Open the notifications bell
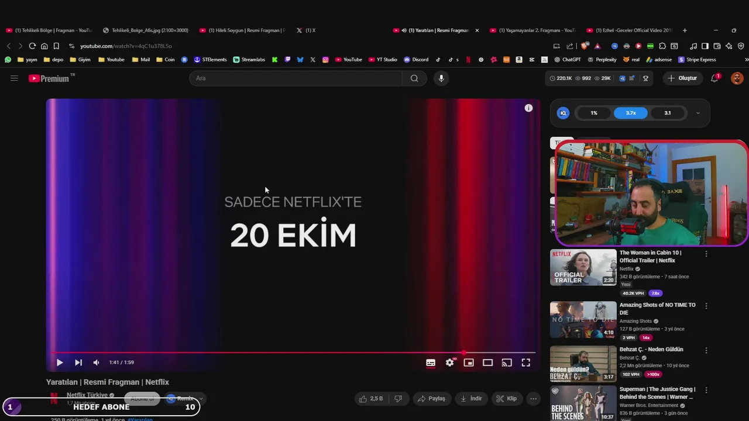The height and width of the screenshot is (421, 749). pyautogui.click(x=714, y=78)
